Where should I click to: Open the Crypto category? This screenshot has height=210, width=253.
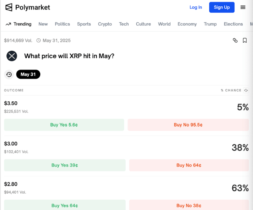105,24
